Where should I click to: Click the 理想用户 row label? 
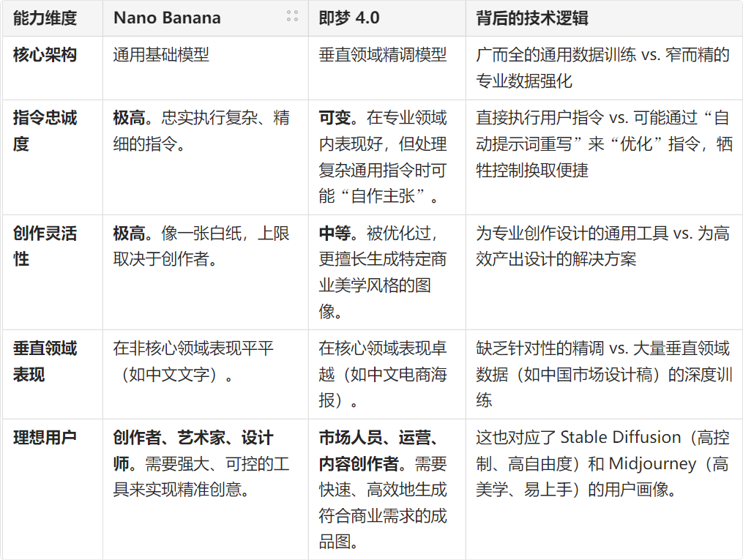(x=53, y=489)
